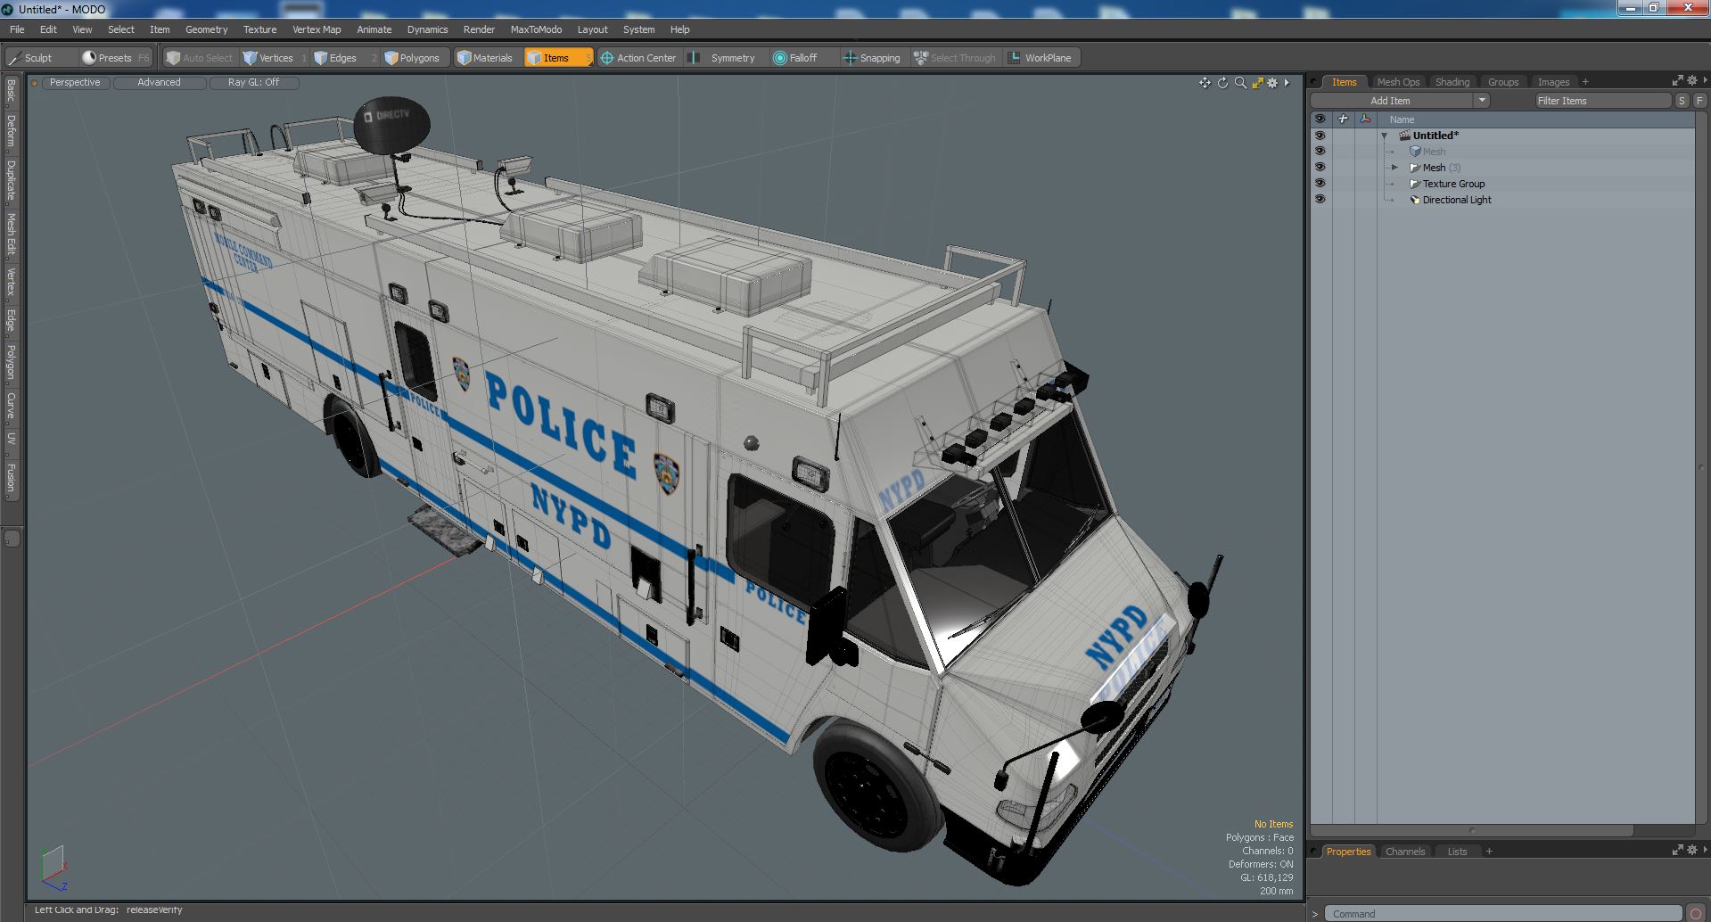The image size is (1711, 922).
Task: Switch to Edges selection mode
Action: tap(342, 58)
